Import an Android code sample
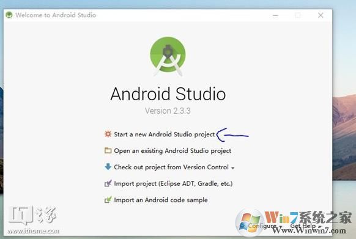Viewport: 356px width, 239px height. click(x=161, y=200)
